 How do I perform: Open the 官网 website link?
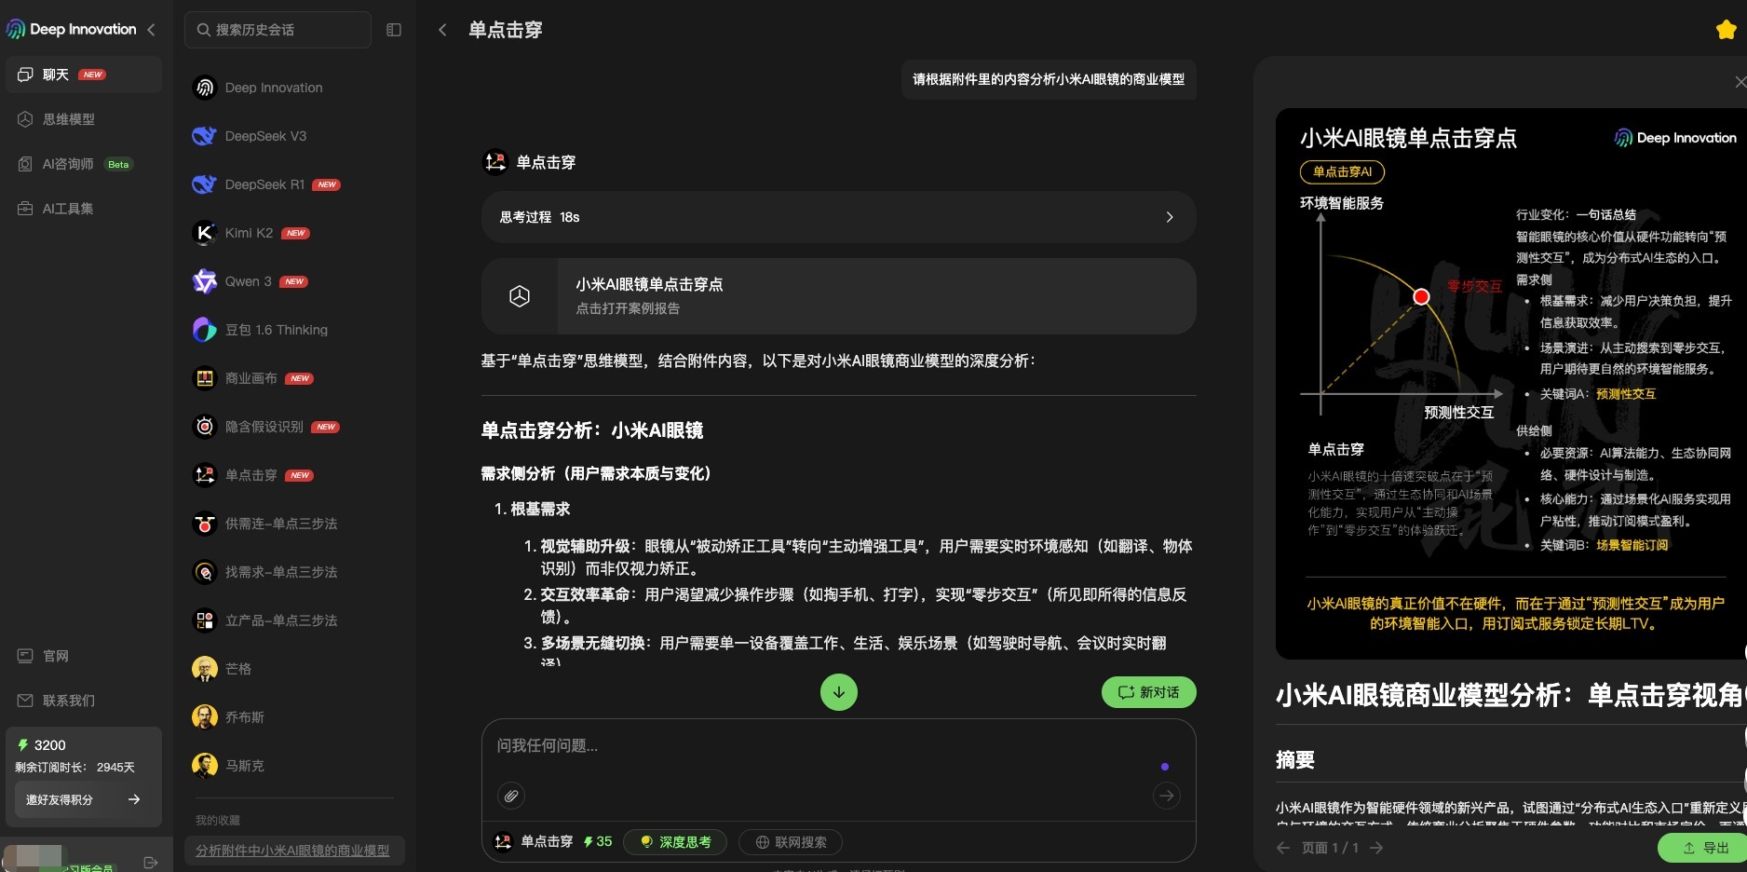(x=84, y=656)
